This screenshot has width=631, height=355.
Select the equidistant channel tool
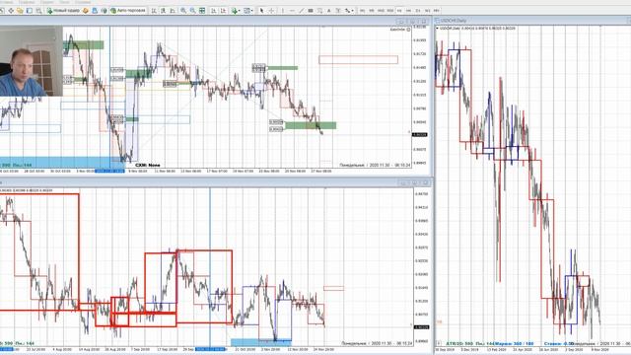(311, 11)
